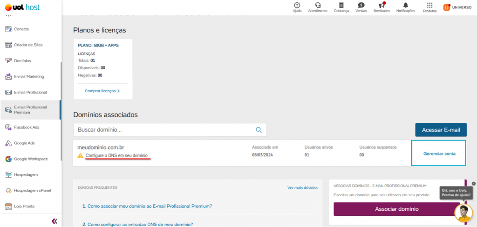Open question 1 about associating domain

147,206
